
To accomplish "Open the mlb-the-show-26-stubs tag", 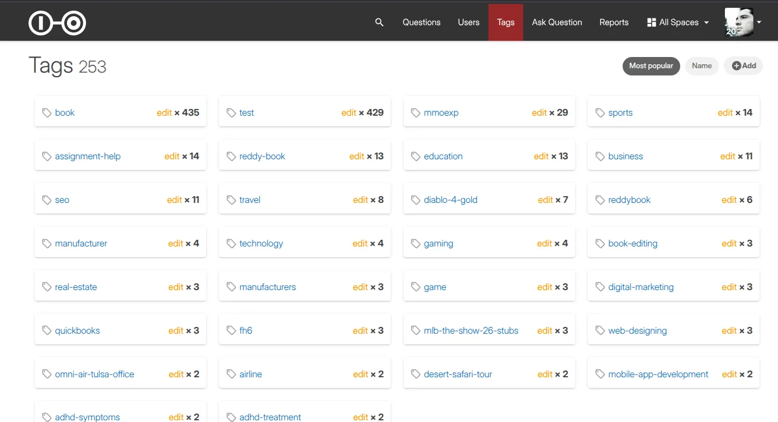I will tap(471, 331).
